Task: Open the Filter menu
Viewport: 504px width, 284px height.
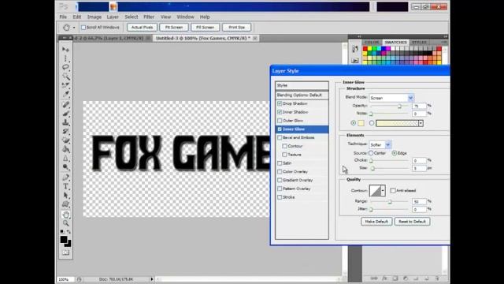Action: coord(149,17)
